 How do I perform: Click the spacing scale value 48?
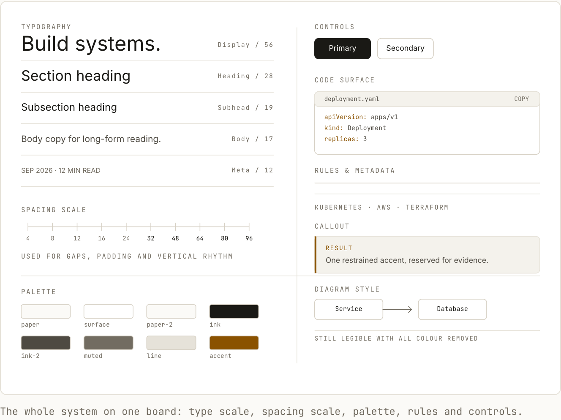[x=175, y=238]
